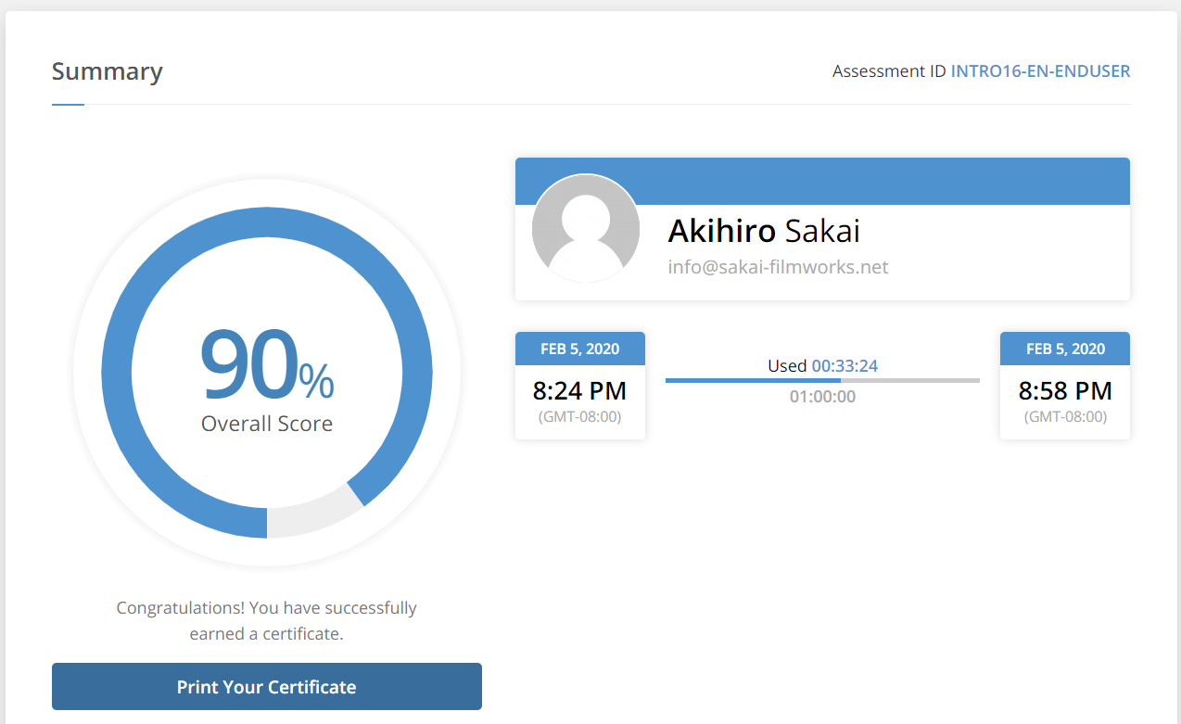Click the Summary heading

(x=107, y=71)
